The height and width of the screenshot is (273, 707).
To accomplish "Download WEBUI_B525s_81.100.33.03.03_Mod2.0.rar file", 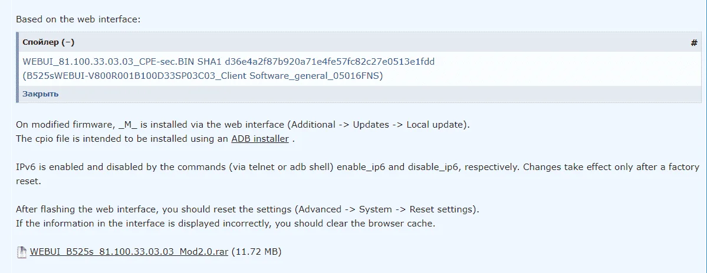I will pos(129,252).
